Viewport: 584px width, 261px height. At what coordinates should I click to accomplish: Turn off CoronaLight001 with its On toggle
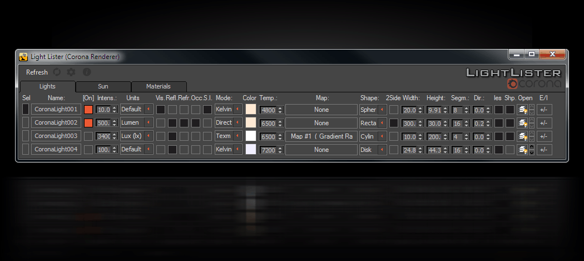[x=88, y=110]
